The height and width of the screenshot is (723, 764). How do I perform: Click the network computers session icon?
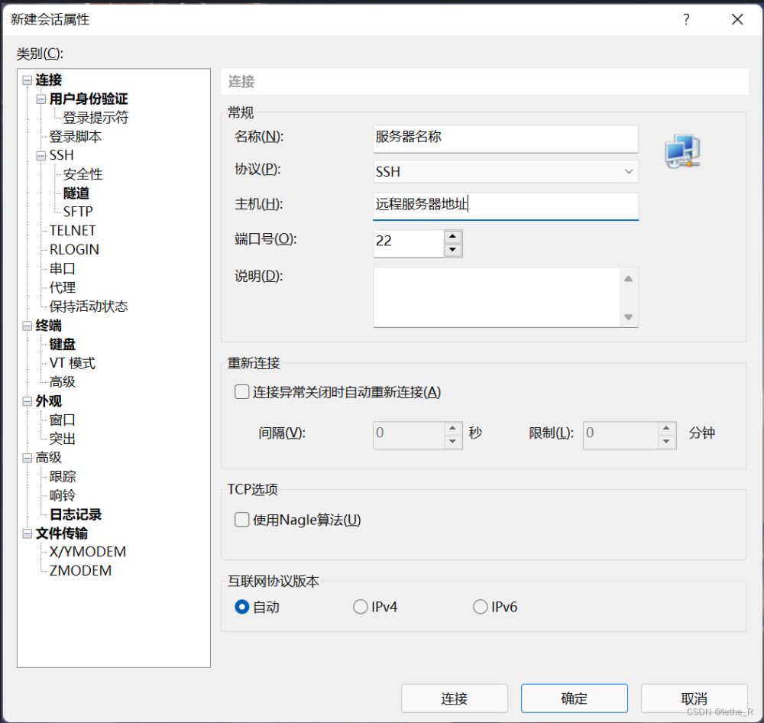point(682,151)
